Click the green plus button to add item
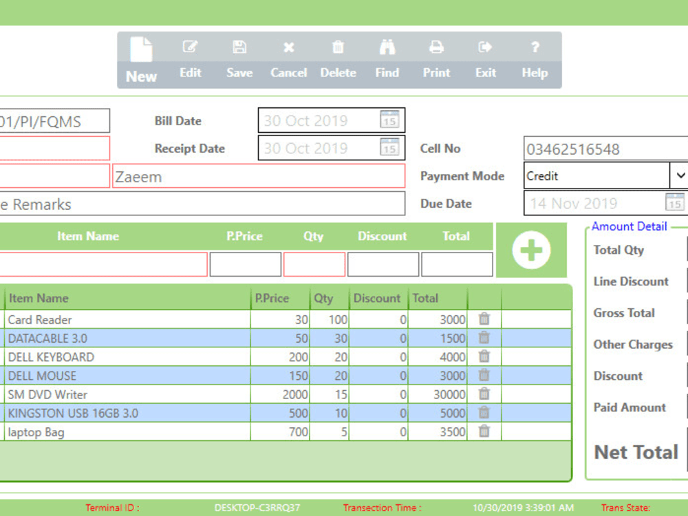 [x=530, y=250]
